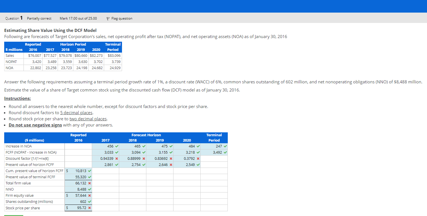Screen dimensions: 427x216
Task: Click the green check icon next to 602
Action: [x=89, y=201]
